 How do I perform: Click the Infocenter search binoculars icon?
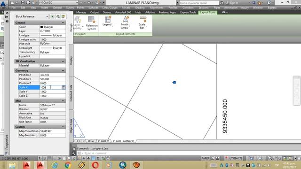click(x=222, y=3)
